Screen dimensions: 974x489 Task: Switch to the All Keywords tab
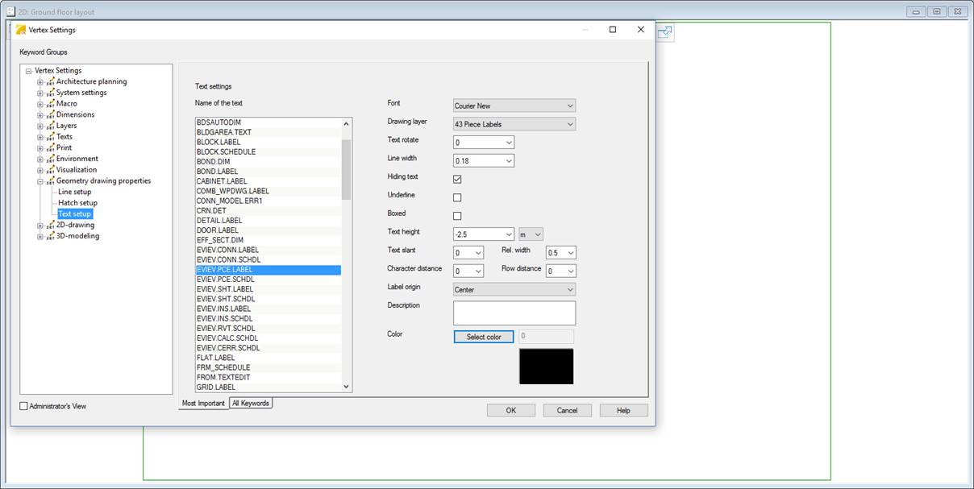(251, 403)
